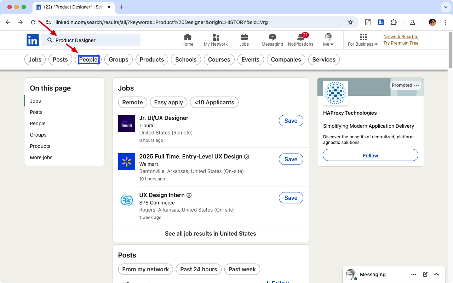The width and height of the screenshot is (453, 283).
Task: Open the Extensions puzzle icon
Action: click(x=394, y=22)
